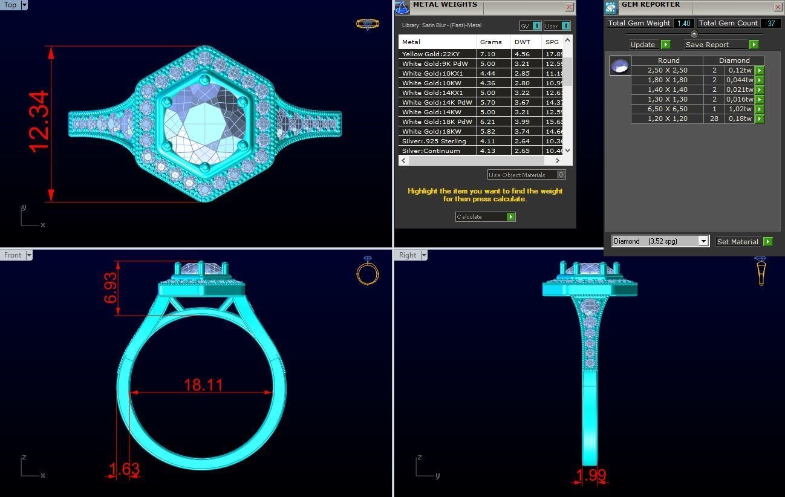Viewport: 785px width, 497px height.
Task: Click the Total Gem Count value 37
Action: [x=771, y=23]
